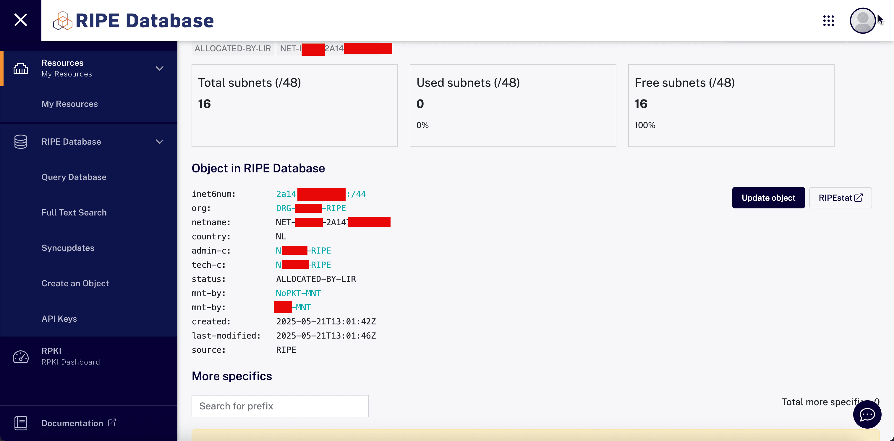Screen dimensions: 894x441
Task: Collapse the RIPE Database menu chevron
Action: 159,142
